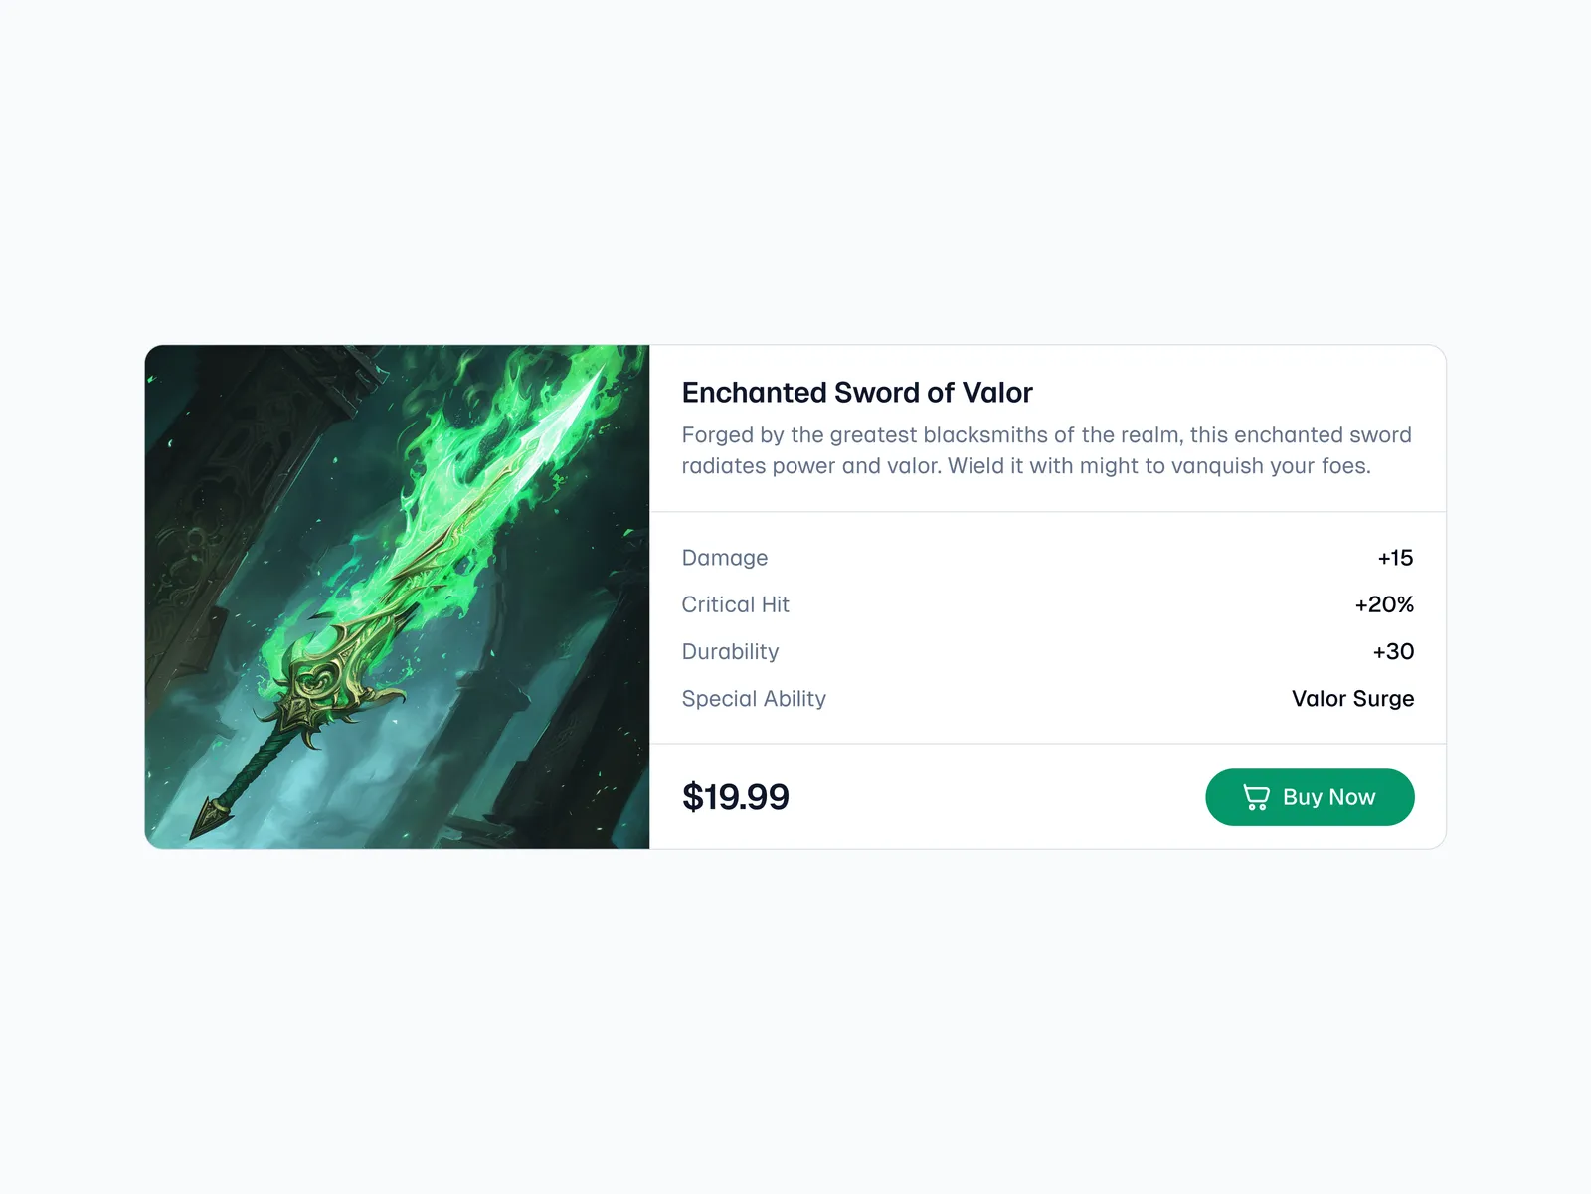
Task: Click the arrow-shaped pommel of the sword
Action: tap(210, 817)
